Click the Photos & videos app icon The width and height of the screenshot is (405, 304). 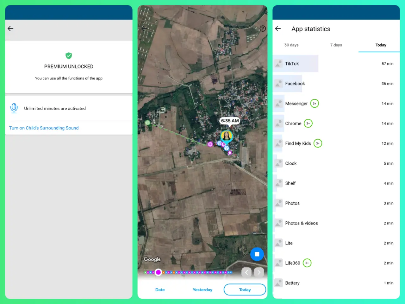tap(278, 223)
